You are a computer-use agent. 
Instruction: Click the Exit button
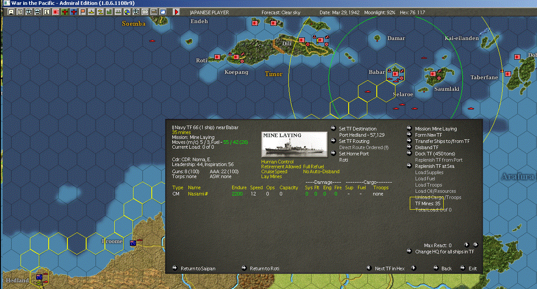[x=473, y=269]
